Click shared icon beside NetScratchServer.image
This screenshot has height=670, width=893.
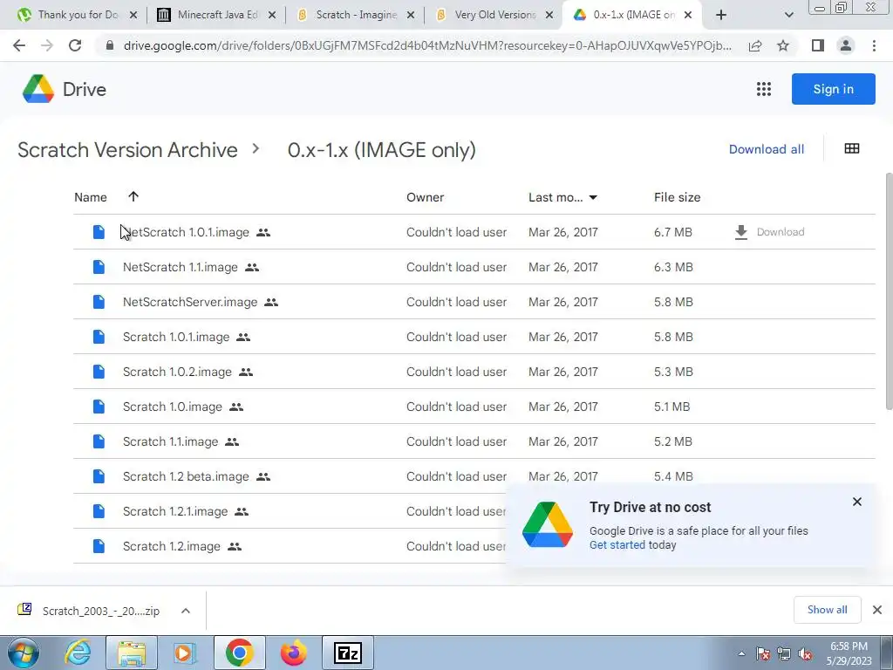(x=271, y=303)
